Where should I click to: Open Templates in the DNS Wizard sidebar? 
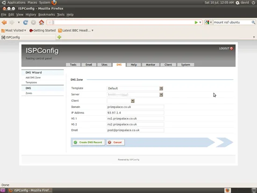coord(31,82)
